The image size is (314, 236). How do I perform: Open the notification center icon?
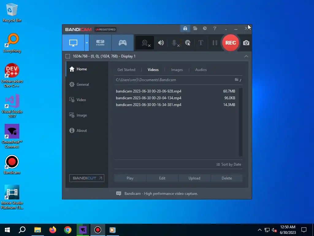tap(304, 230)
